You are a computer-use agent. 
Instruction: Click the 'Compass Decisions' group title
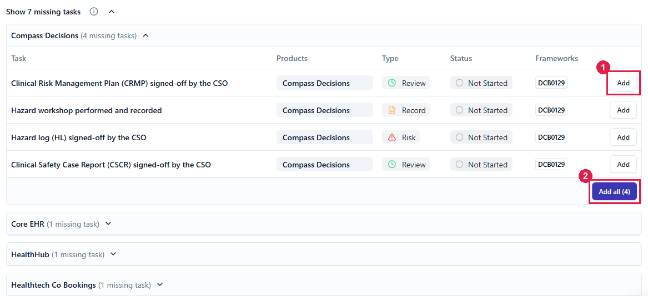point(44,36)
